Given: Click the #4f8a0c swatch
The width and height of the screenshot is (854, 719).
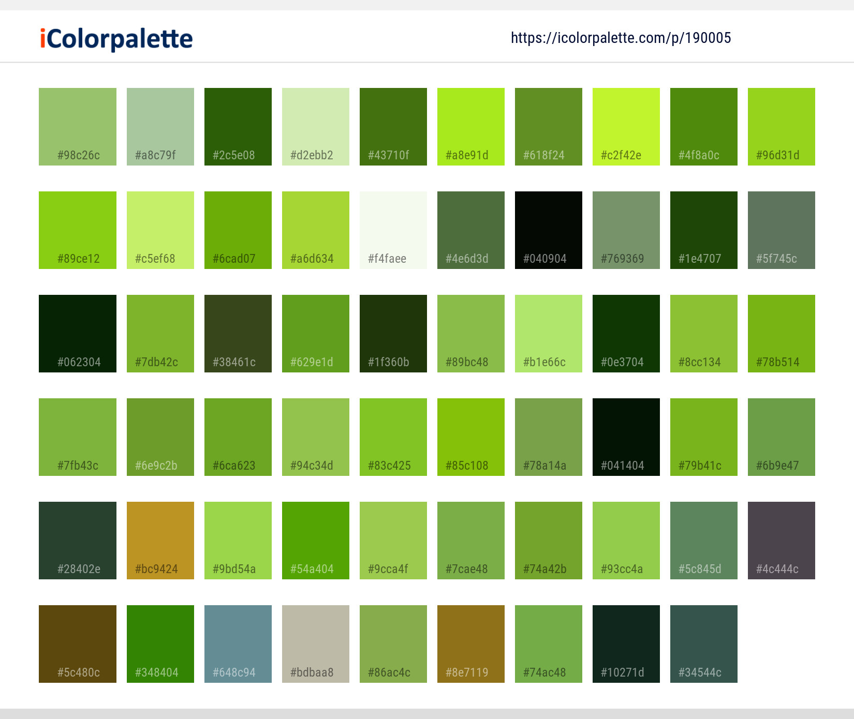Looking at the screenshot, I should [x=704, y=127].
